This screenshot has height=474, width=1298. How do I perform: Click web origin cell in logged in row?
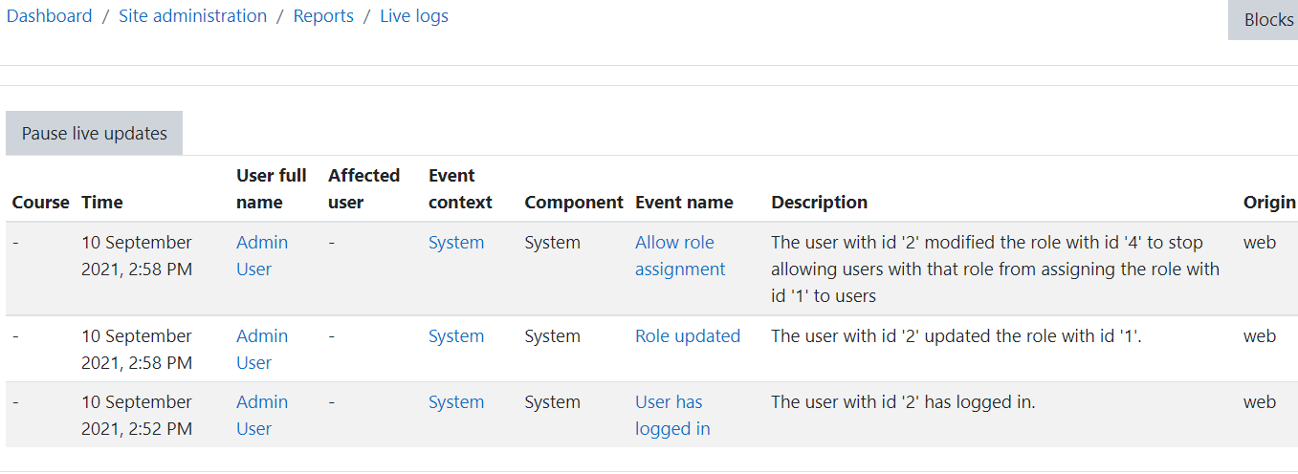pos(1260,402)
